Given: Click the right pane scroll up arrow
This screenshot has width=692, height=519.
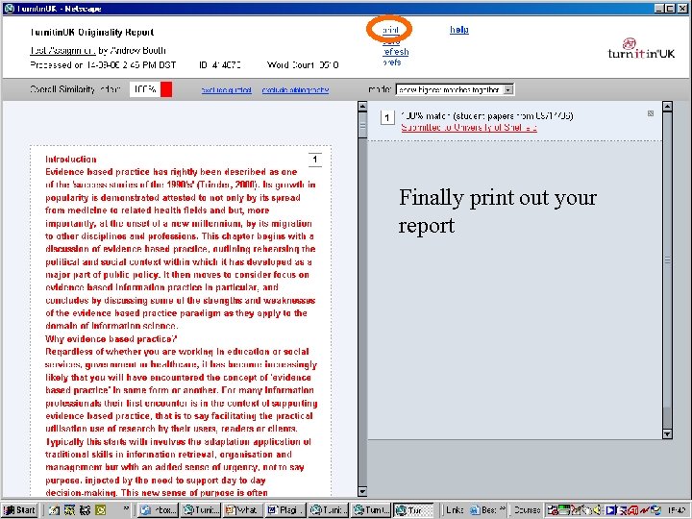Looking at the screenshot, I should coord(667,107).
